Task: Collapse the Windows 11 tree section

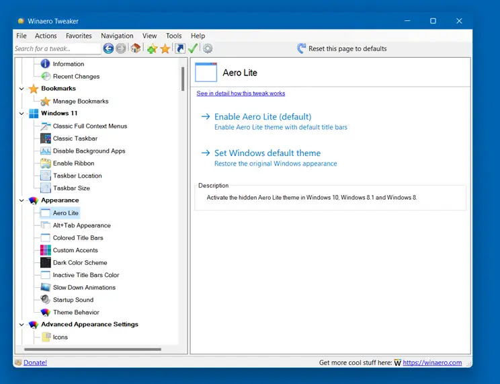Action: coord(22,114)
